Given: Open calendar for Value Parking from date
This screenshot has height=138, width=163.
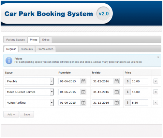Looking at the screenshot, I should tap(83, 103).
